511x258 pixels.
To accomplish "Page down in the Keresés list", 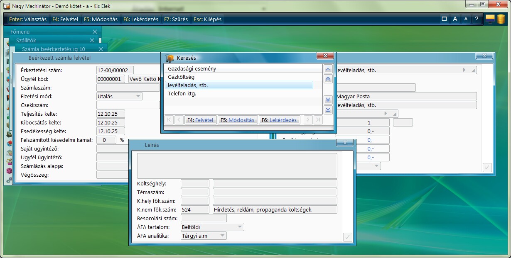I will (328, 100).
